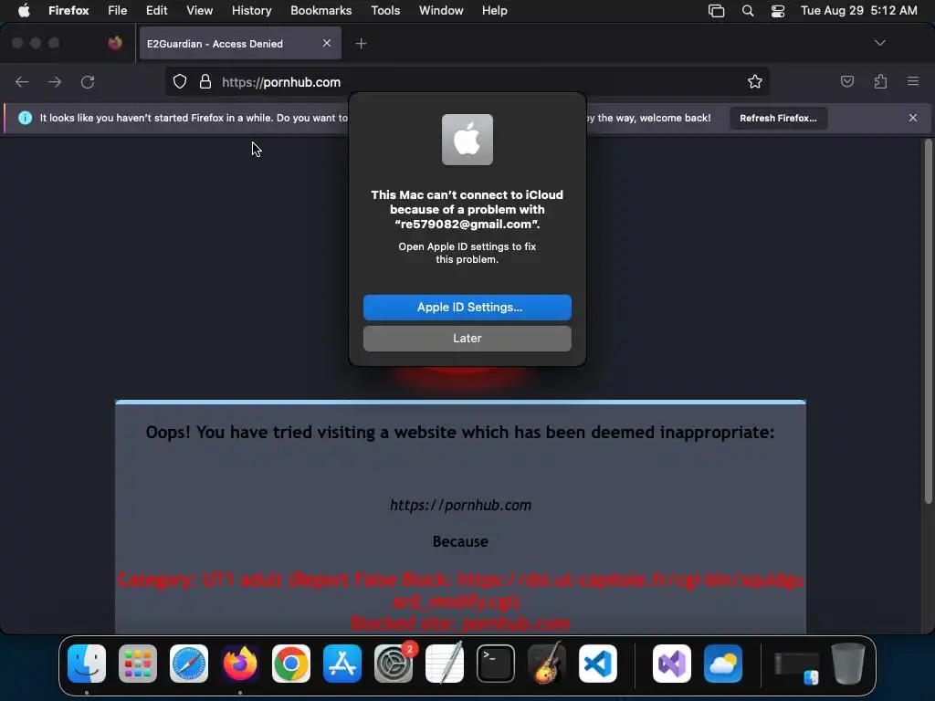Open the list all tabs dropdown
935x701 pixels.
pyautogui.click(x=879, y=43)
